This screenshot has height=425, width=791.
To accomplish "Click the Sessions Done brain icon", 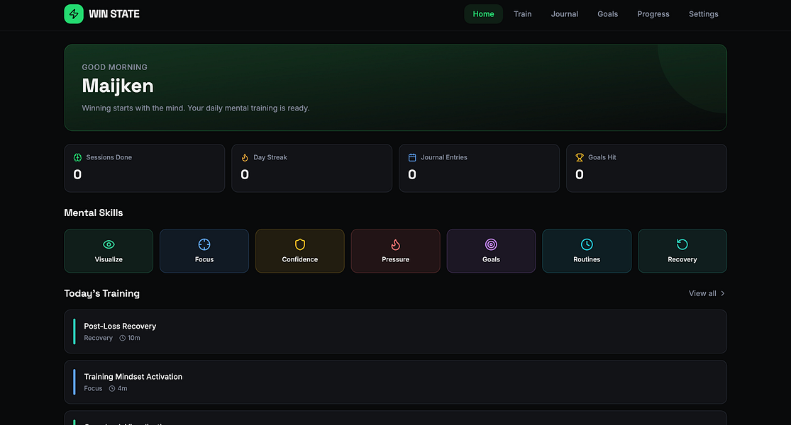I will pos(77,158).
